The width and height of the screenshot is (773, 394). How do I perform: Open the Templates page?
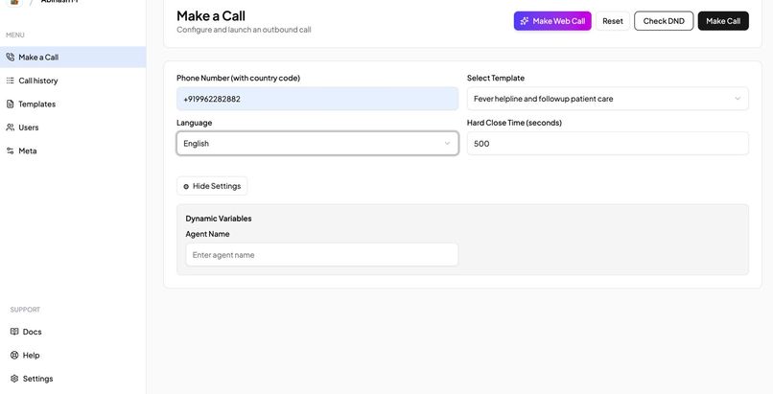click(73, 104)
